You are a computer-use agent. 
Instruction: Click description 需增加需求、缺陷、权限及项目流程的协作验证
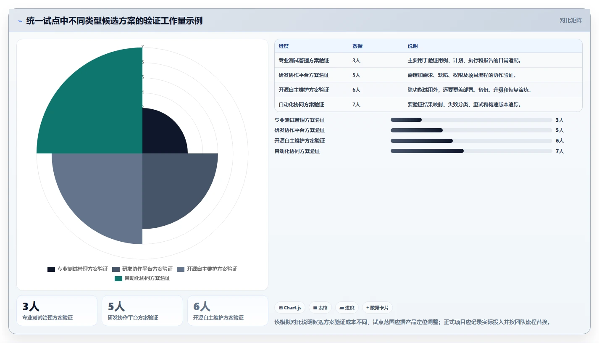pyautogui.click(x=462, y=75)
